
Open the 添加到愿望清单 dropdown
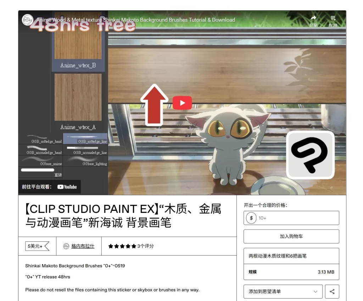tap(283, 291)
